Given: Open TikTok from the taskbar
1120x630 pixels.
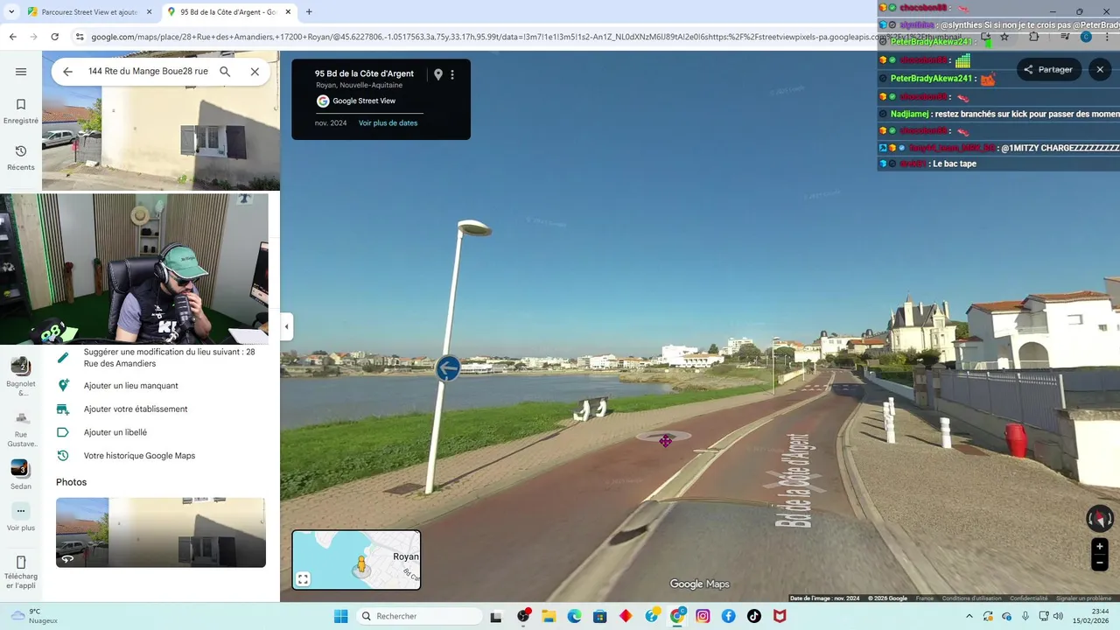Looking at the screenshot, I should pos(753,616).
